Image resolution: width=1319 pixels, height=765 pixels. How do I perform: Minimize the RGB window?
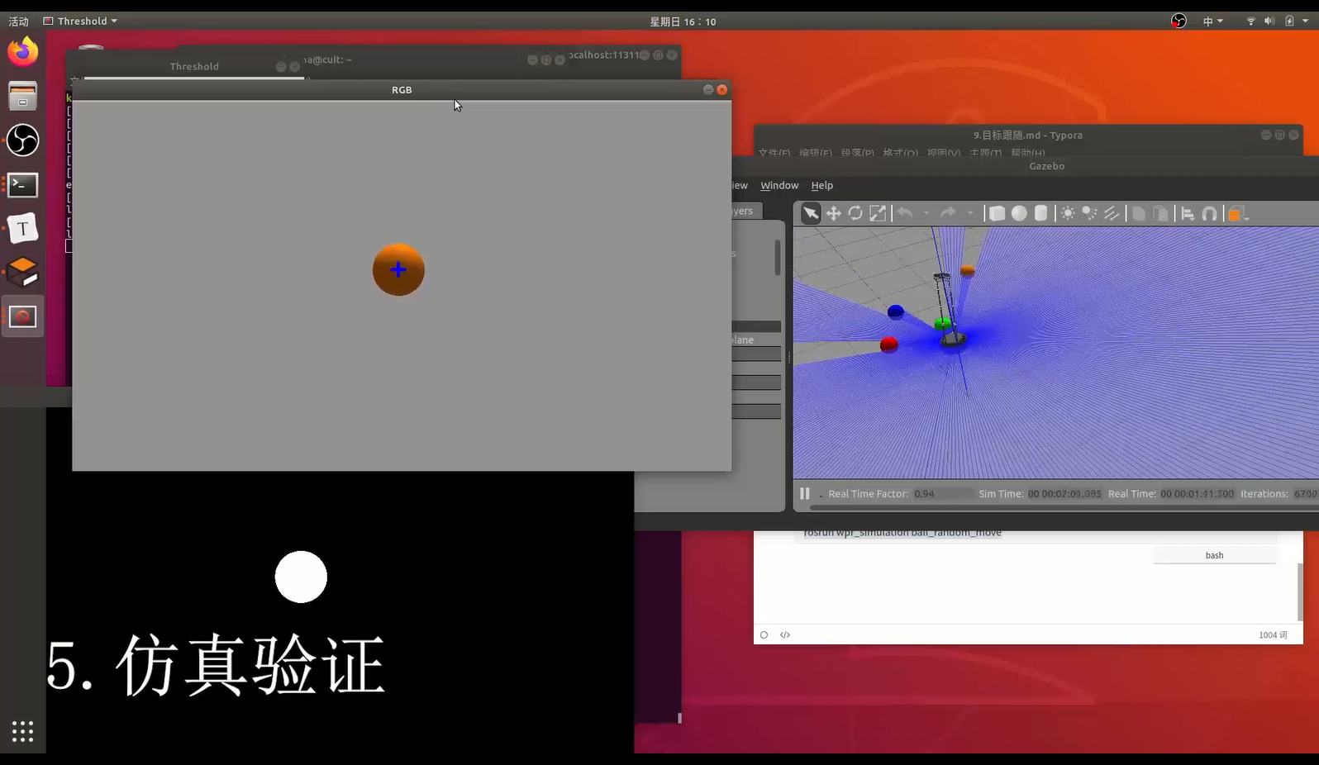(x=708, y=89)
